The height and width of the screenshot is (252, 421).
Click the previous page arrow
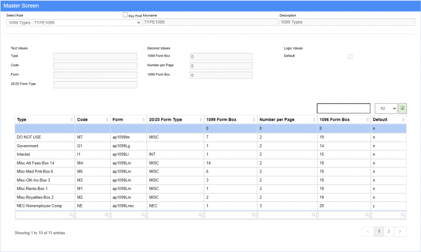[367, 231]
